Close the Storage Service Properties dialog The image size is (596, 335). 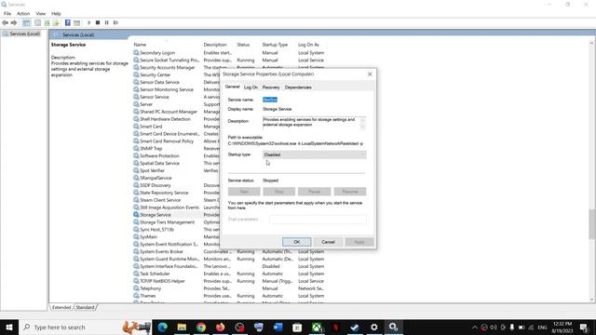[370, 74]
